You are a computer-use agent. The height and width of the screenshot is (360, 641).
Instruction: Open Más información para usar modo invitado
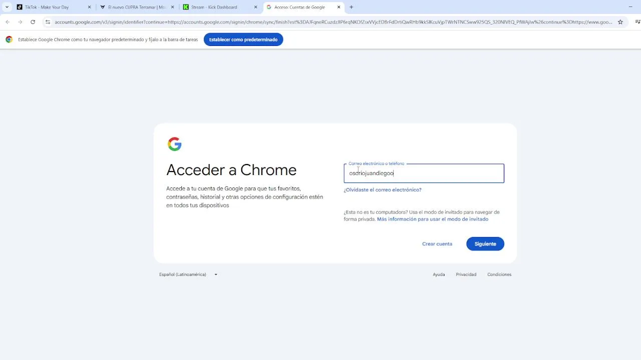[x=432, y=219]
